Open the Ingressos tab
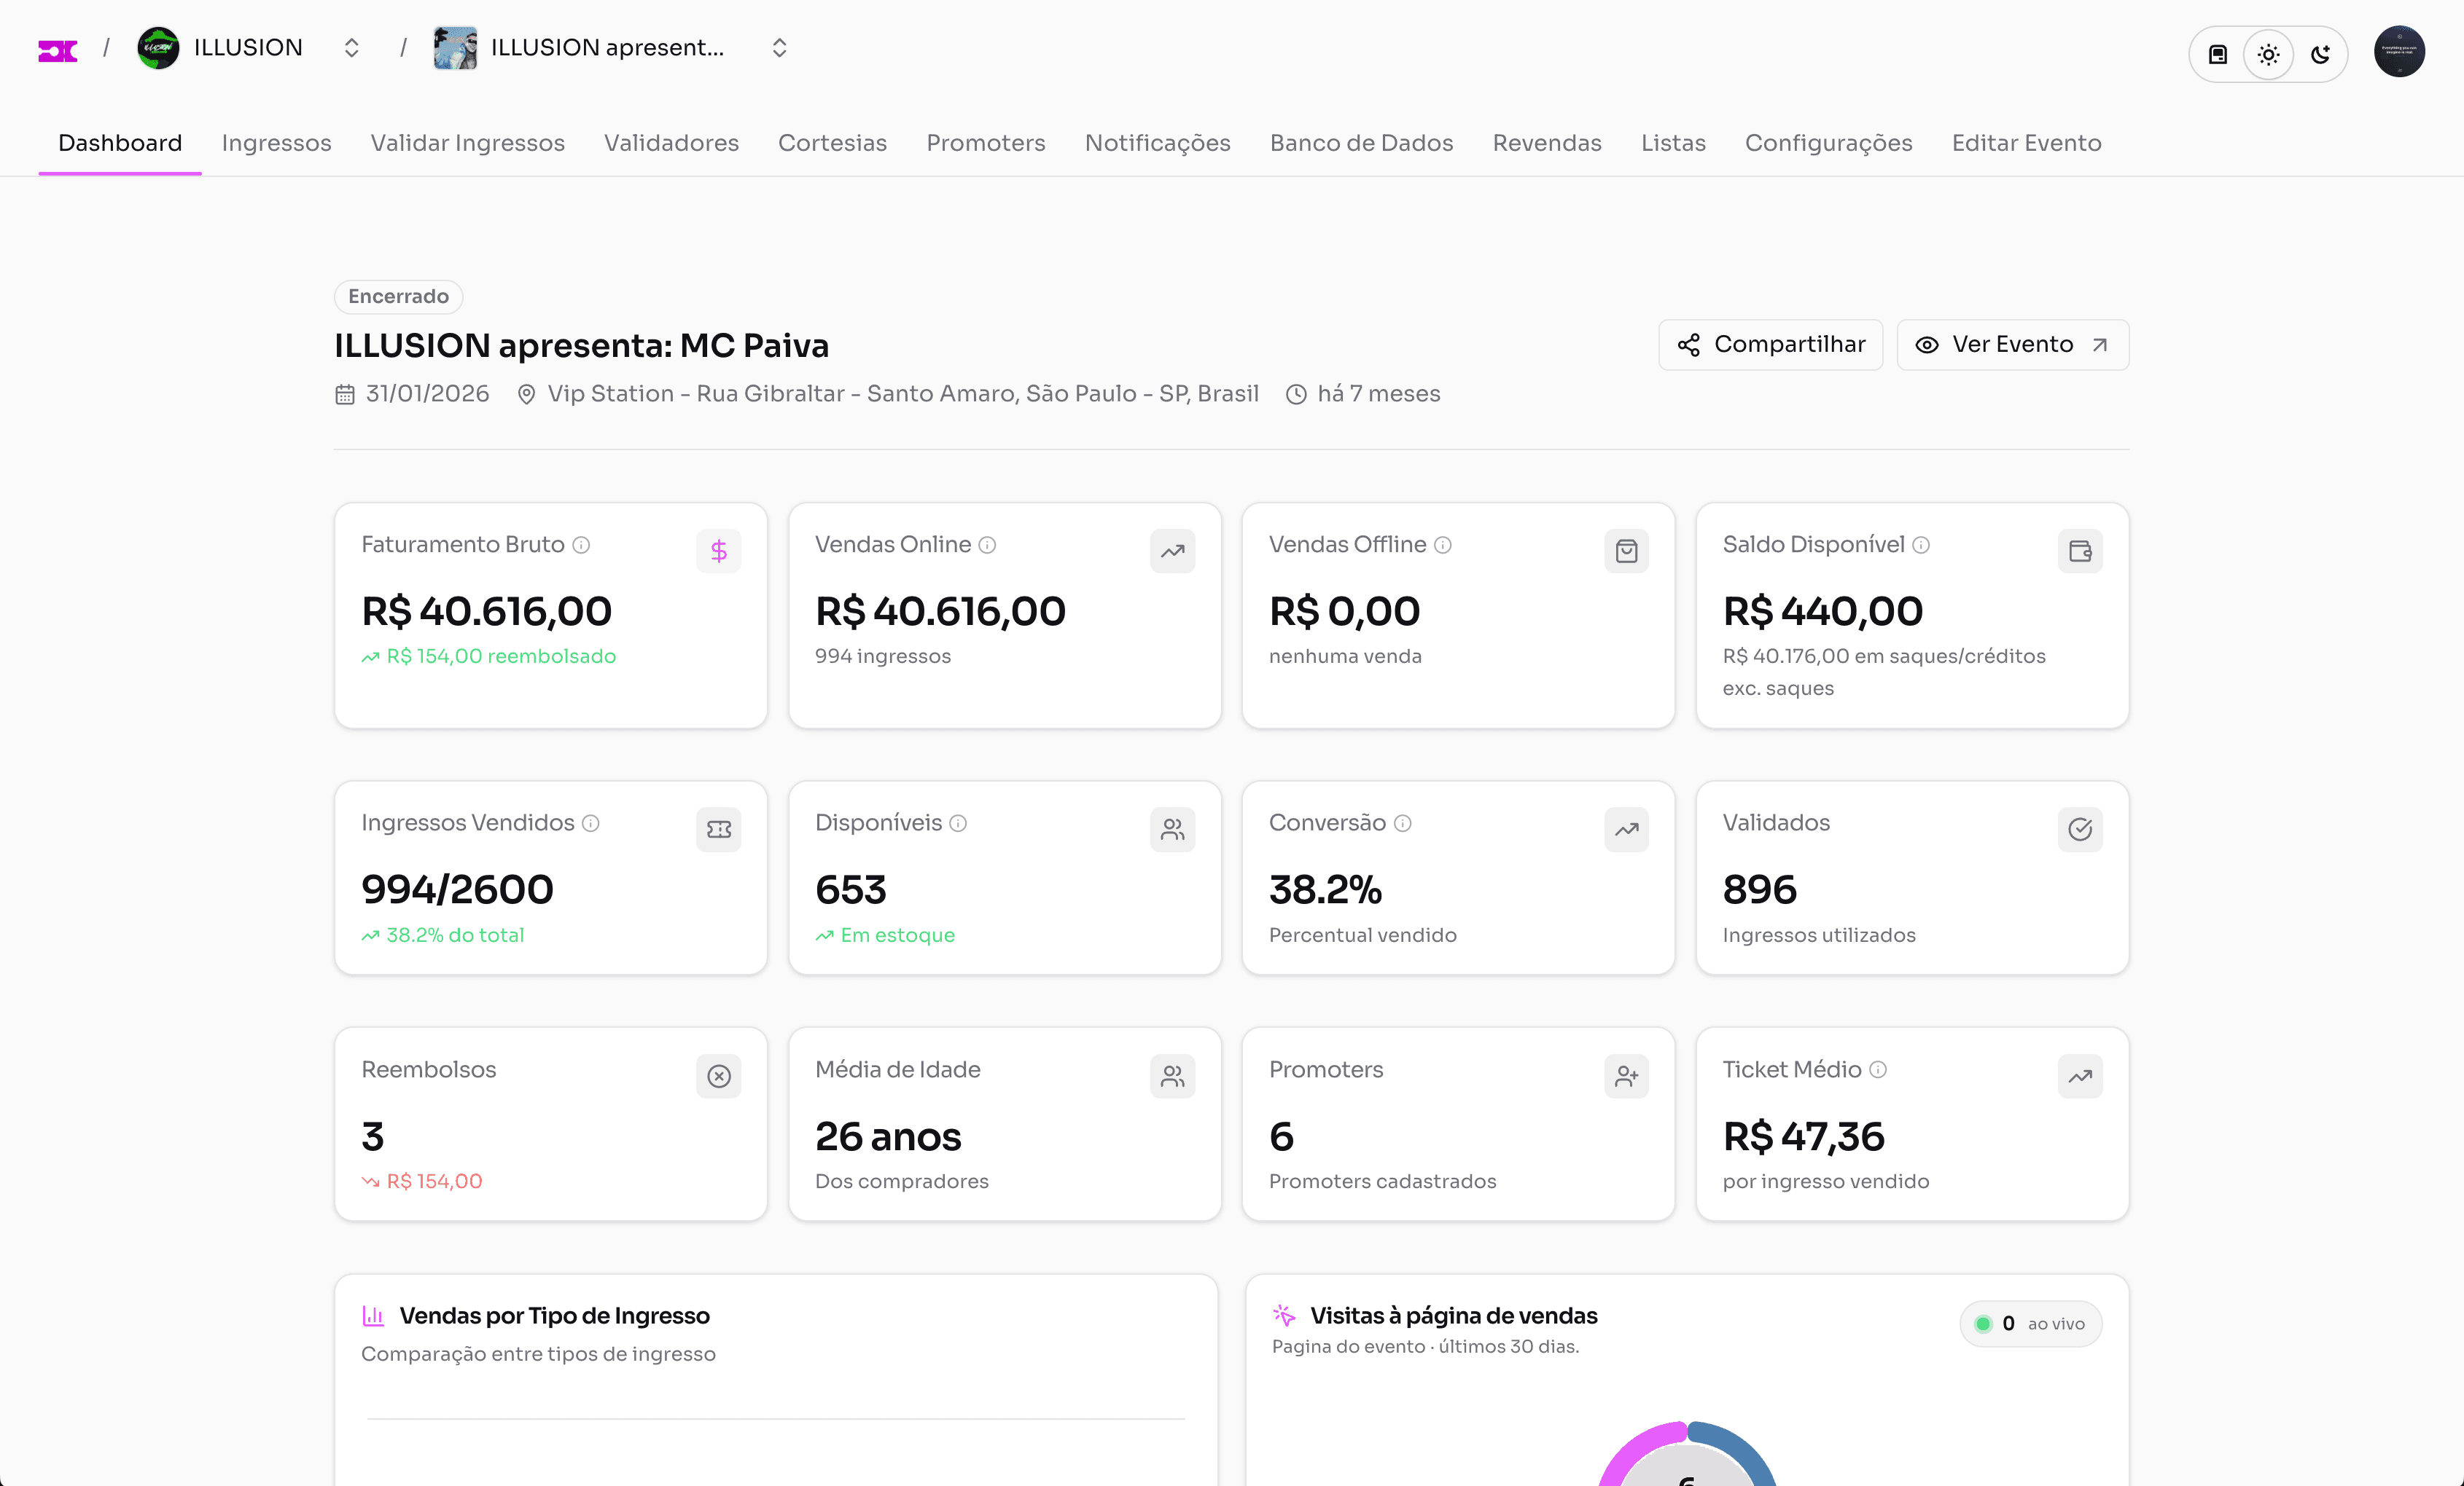2464x1486 pixels. coord(276,143)
